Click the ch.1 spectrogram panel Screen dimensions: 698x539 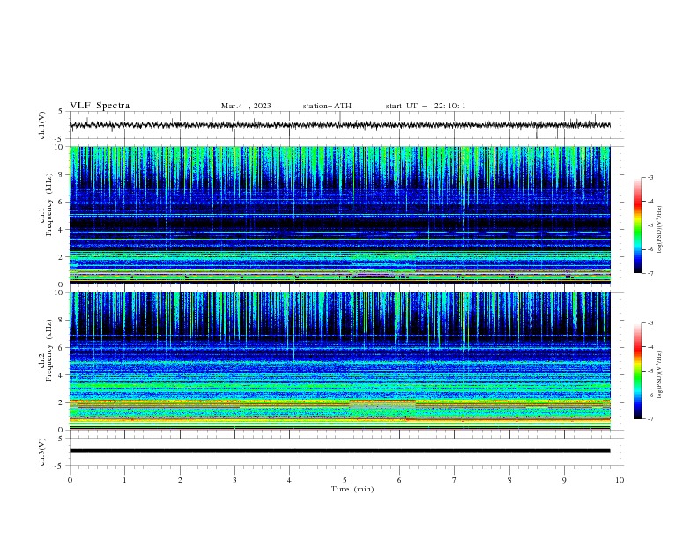click(x=339, y=215)
